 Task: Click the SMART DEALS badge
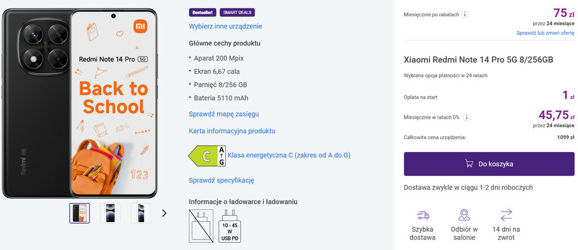coord(237,12)
